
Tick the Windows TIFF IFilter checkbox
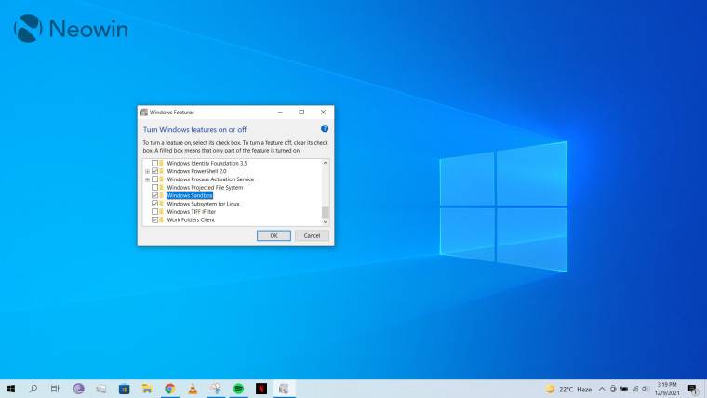(x=154, y=212)
